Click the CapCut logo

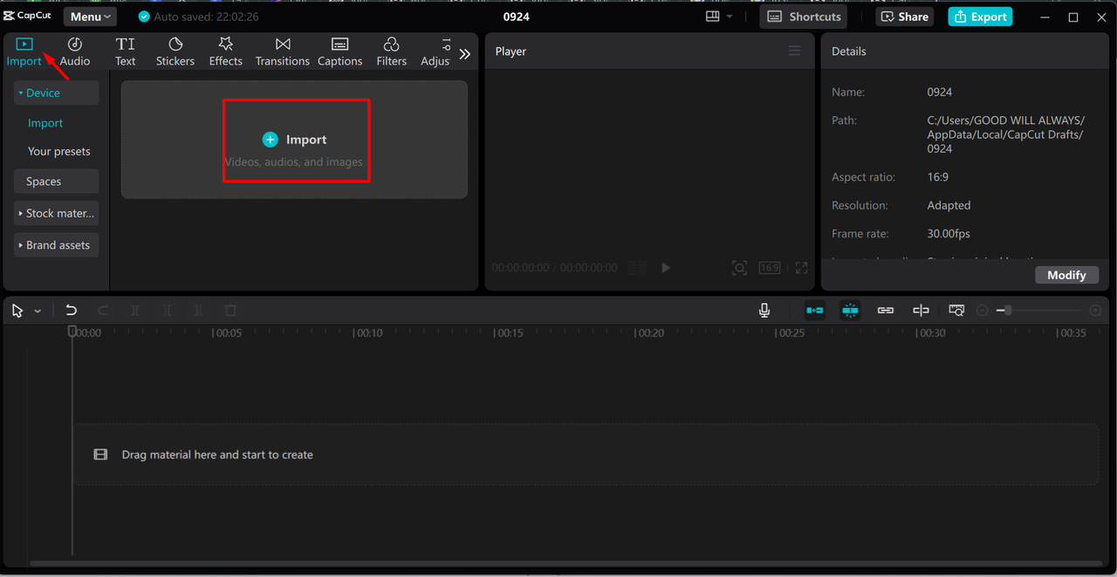[29, 16]
